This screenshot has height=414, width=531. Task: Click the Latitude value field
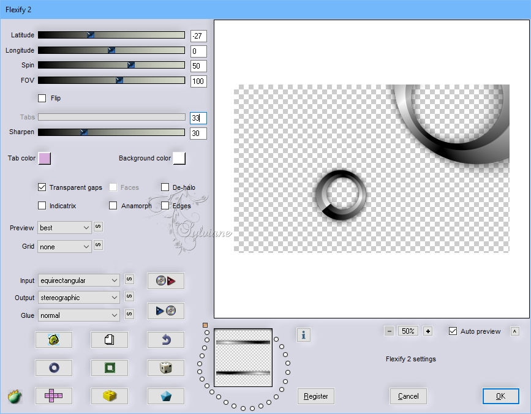[x=198, y=36]
